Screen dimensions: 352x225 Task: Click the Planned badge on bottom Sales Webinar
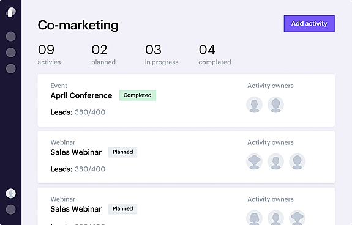(123, 208)
